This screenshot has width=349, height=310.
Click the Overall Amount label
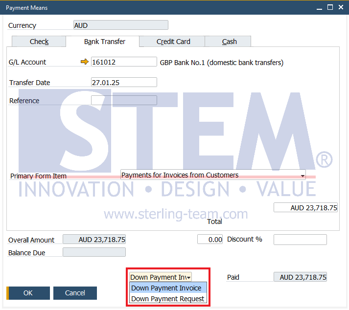(x=31, y=240)
